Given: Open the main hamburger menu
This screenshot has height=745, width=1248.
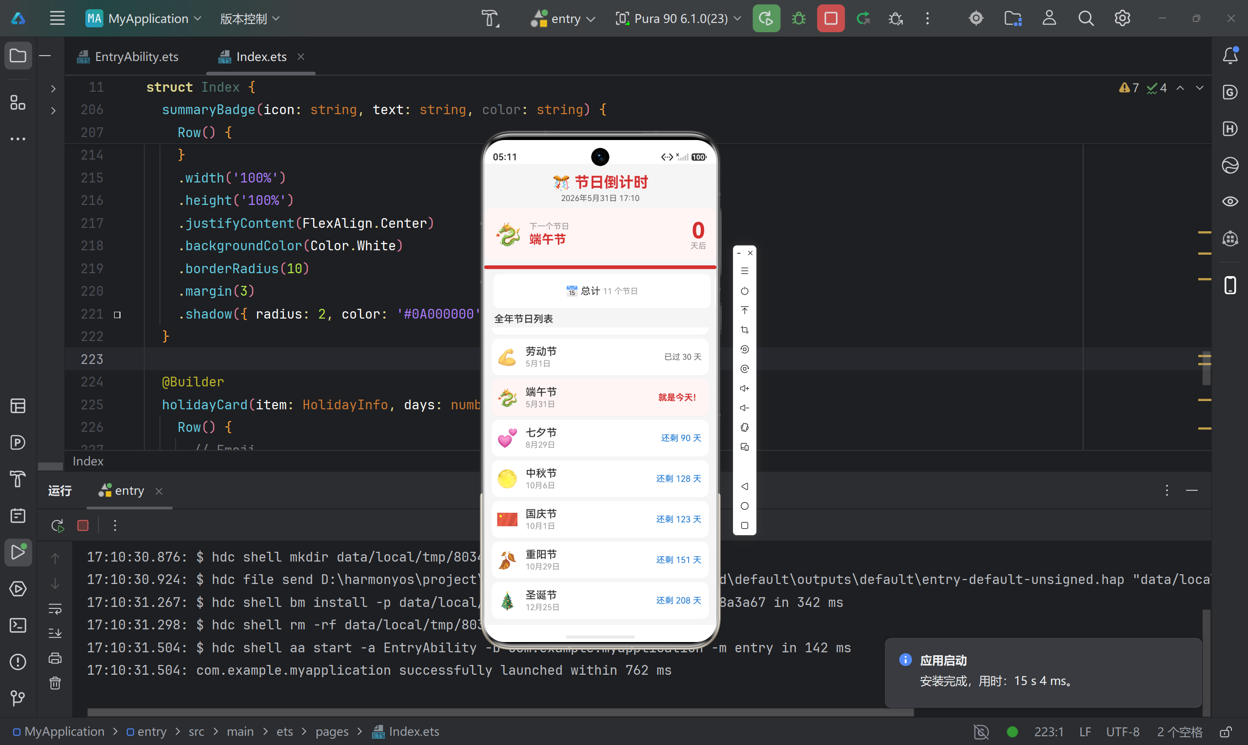Looking at the screenshot, I should click(57, 19).
